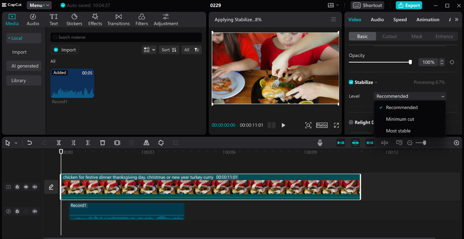The height and width of the screenshot is (239, 464).
Task: Select Most stable from the Level dropdown list
Action: [398, 131]
